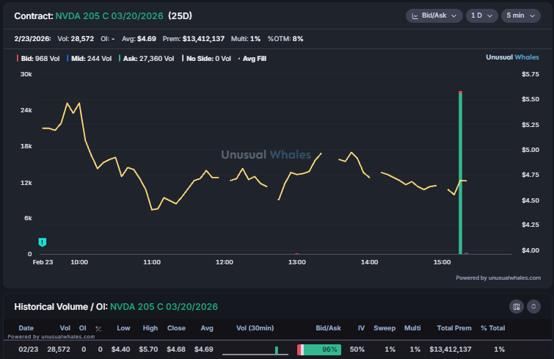Toggle the No Side volume legend series
Viewport: 554px width, 359px height.
(206, 59)
